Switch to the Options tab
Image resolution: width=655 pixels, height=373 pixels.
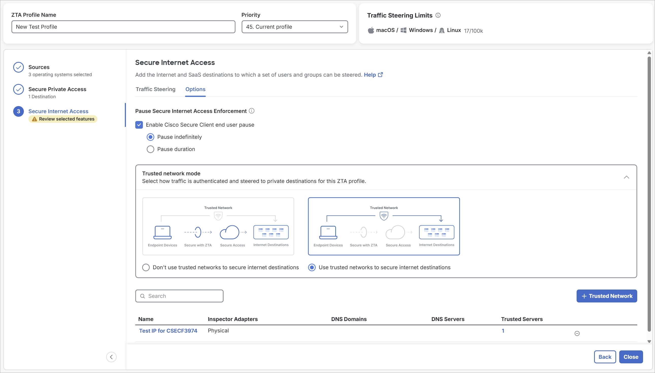click(x=195, y=89)
